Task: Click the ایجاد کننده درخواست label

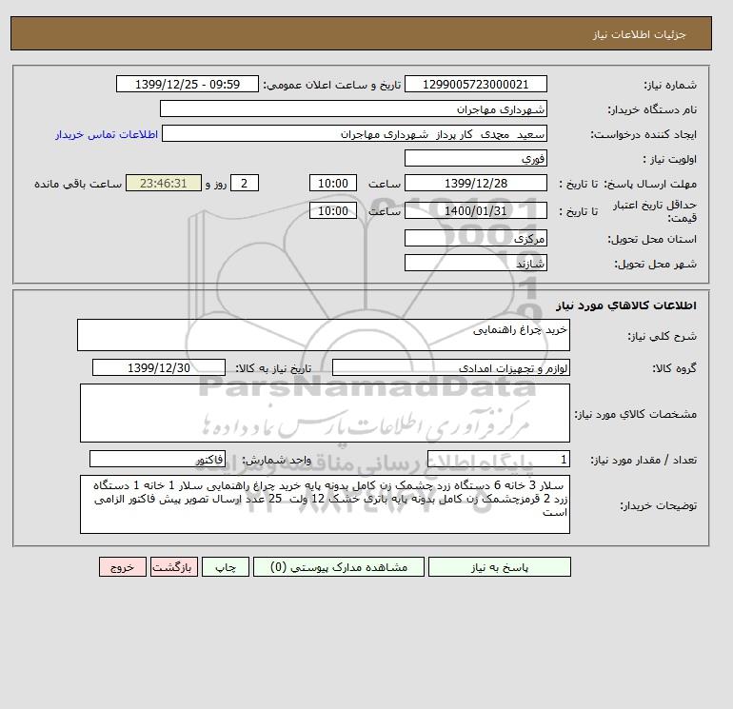Action: pyautogui.click(x=644, y=134)
